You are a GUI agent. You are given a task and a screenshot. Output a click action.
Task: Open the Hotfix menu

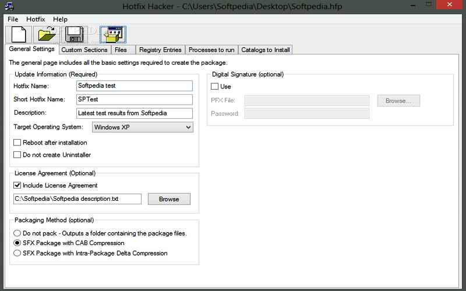(36, 19)
